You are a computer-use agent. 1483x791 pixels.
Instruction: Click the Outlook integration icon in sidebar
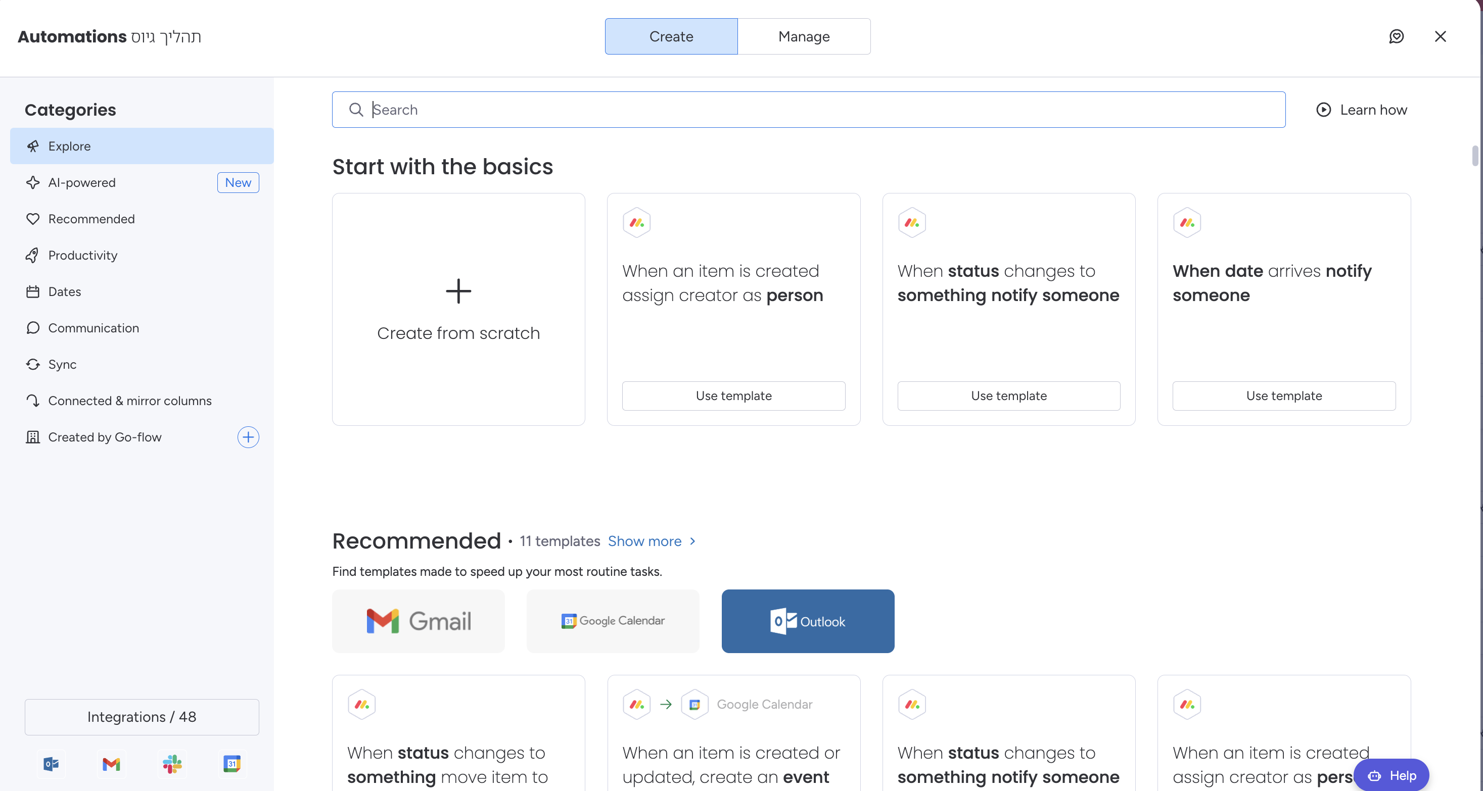click(51, 763)
